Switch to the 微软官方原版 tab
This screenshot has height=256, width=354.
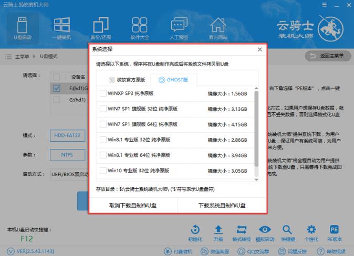click(x=127, y=80)
